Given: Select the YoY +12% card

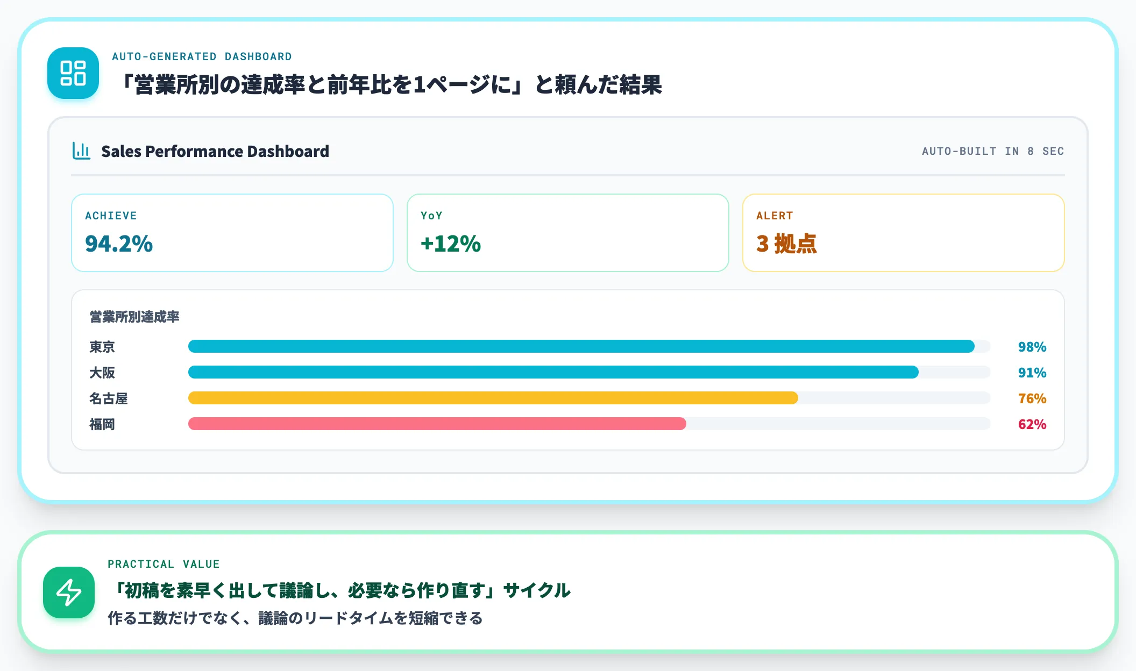Looking at the screenshot, I should 568,233.
